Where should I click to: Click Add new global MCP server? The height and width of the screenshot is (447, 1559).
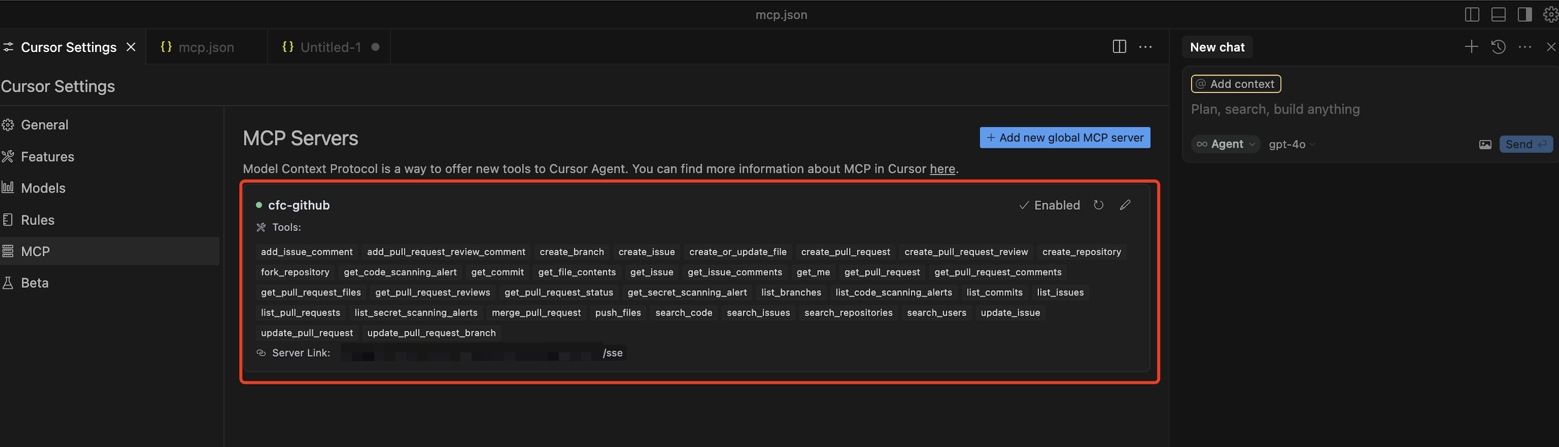tap(1065, 138)
